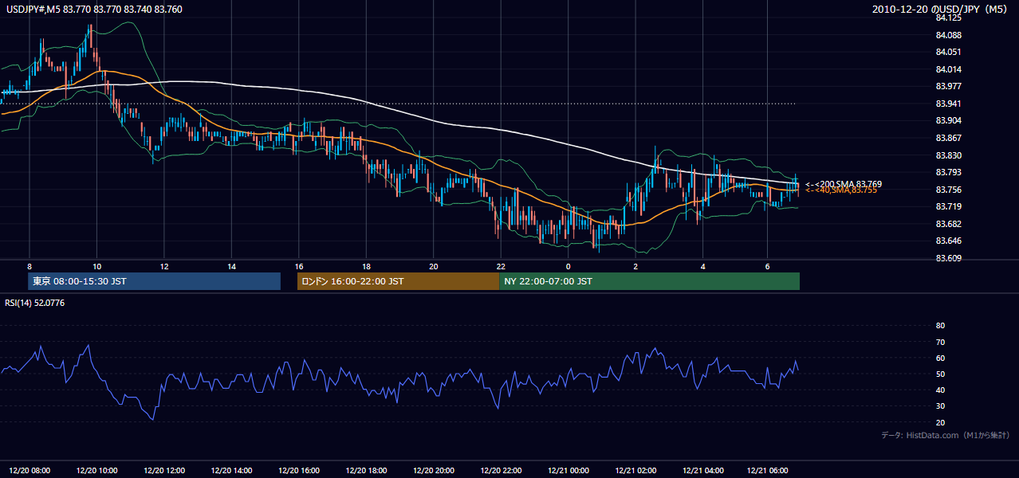The height and width of the screenshot is (478, 1019).
Task: Click the 200 SMA 83.769 label
Action: (843, 184)
